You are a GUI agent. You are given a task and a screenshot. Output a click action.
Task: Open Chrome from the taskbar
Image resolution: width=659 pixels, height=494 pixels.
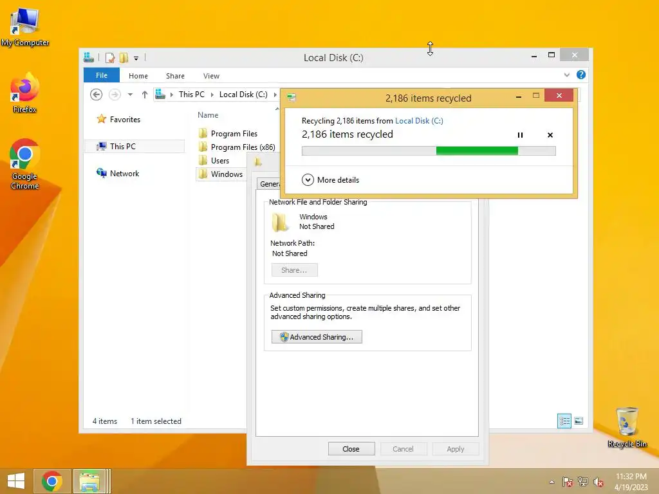[52, 481]
